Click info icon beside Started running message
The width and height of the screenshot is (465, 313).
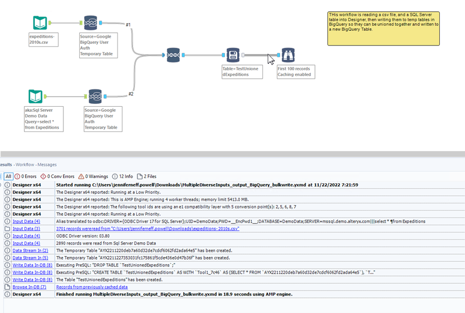[7, 185]
